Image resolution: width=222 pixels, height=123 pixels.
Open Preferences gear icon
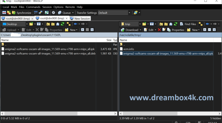[53, 13]
